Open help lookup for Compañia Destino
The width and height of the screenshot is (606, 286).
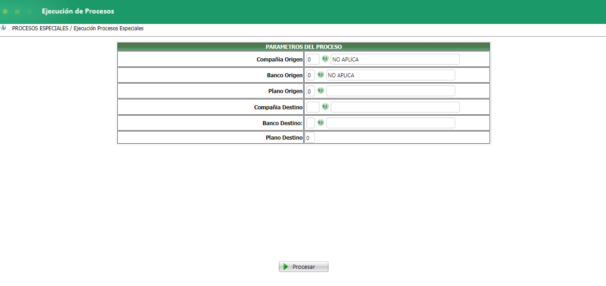coord(325,107)
